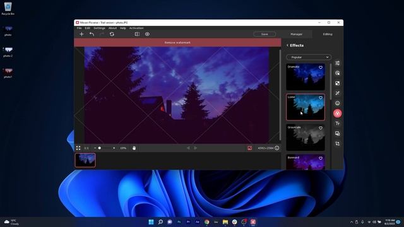Zoom in with the plus button
Viewport: 404px width, 227px height.
click(114, 148)
